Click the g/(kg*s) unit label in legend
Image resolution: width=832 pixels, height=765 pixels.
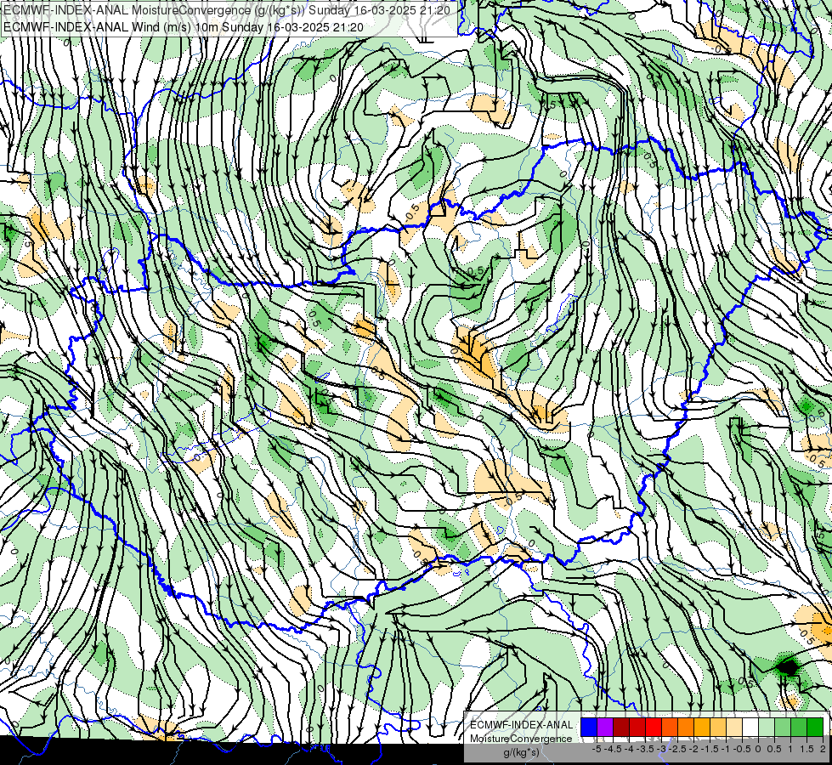coord(521,753)
